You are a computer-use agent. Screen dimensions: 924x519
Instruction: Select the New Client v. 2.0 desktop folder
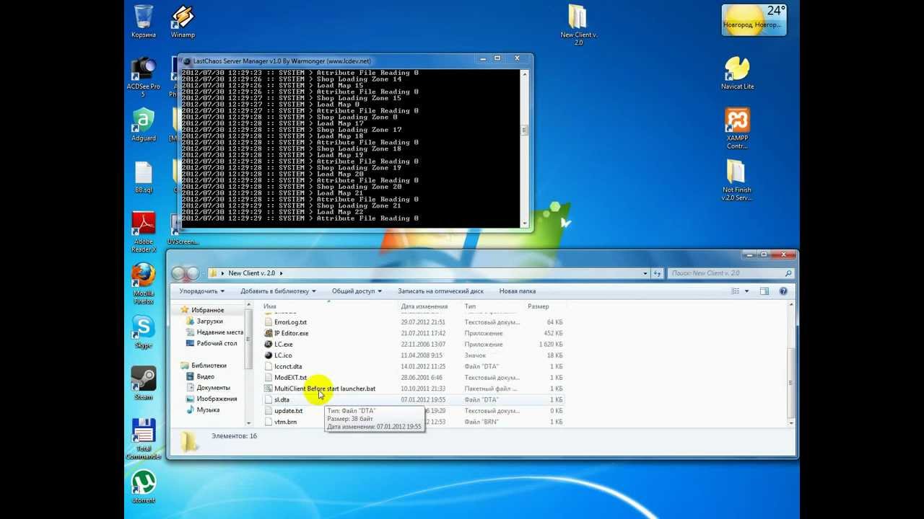tap(578, 25)
